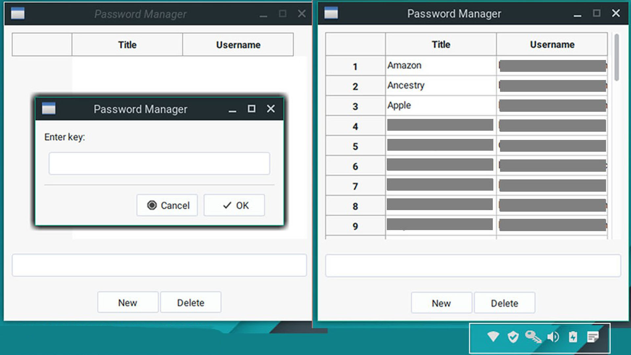Click New button in right window
Screen dimensions: 631x355
pyautogui.click(x=441, y=303)
